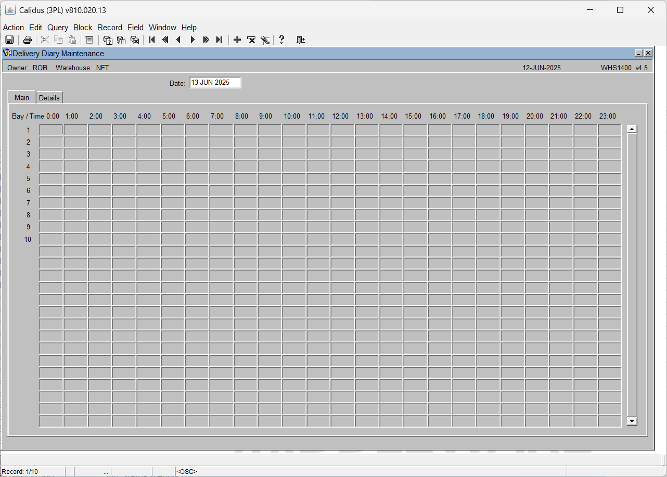
Task: Click the vertical scrollbar track of the diary grid
Action: point(632,275)
